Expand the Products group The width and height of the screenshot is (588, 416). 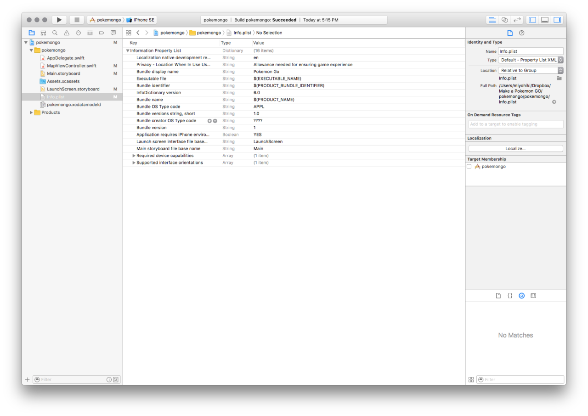31,112
